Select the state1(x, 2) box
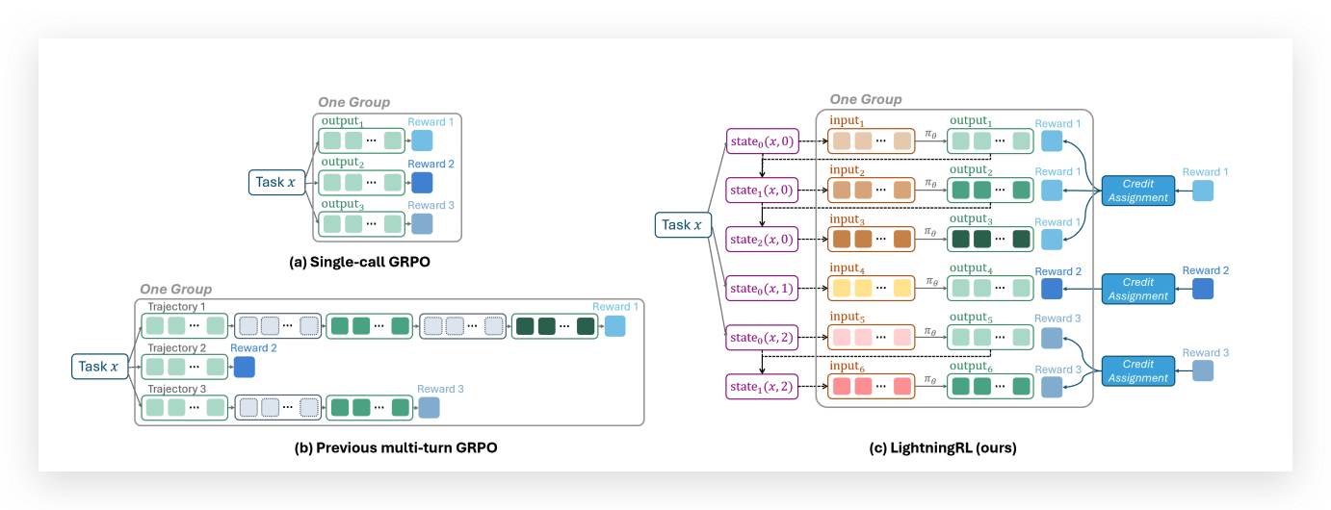This screenshot has height=510, width=1331. click(762, 387)
